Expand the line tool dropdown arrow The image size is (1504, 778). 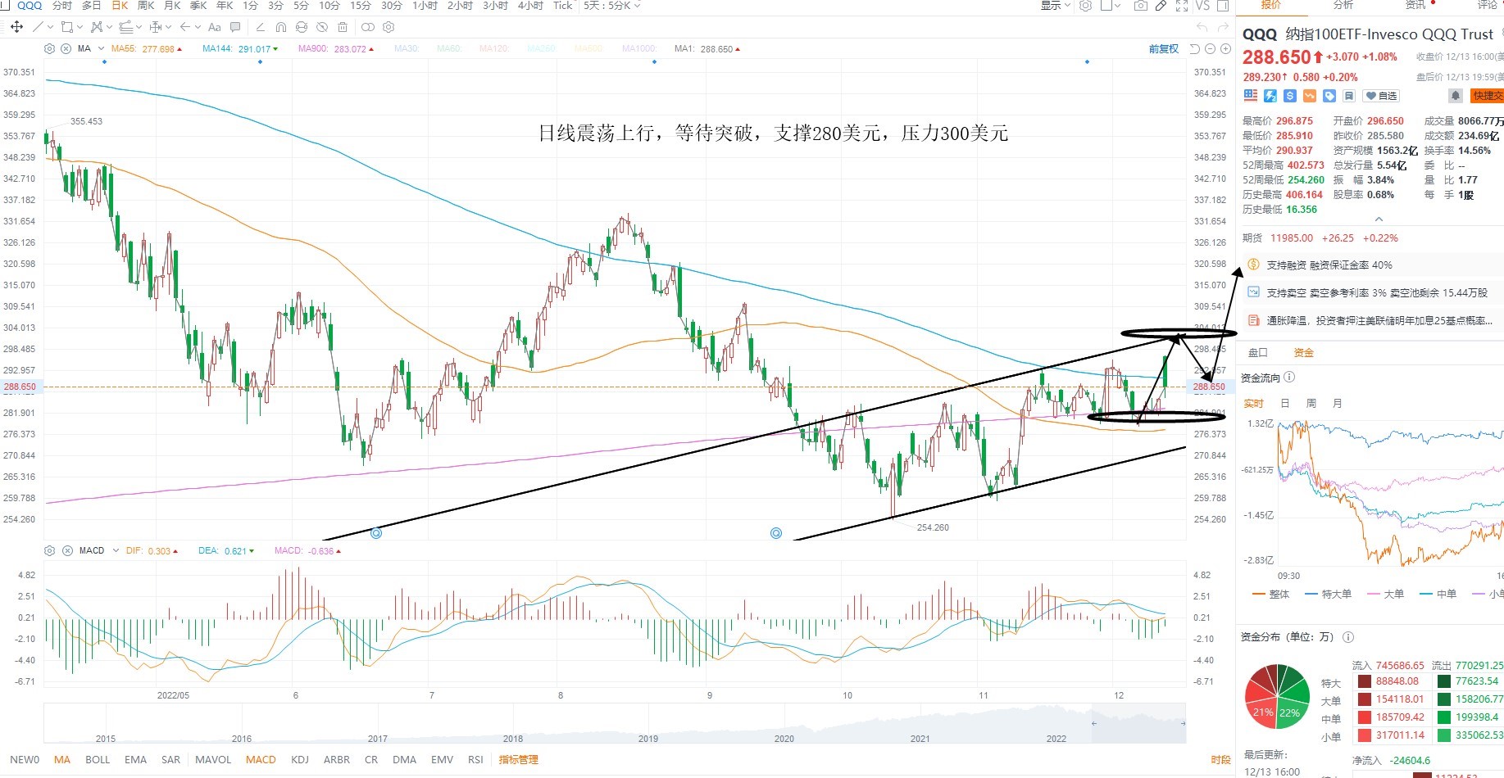tap(51, 27)
